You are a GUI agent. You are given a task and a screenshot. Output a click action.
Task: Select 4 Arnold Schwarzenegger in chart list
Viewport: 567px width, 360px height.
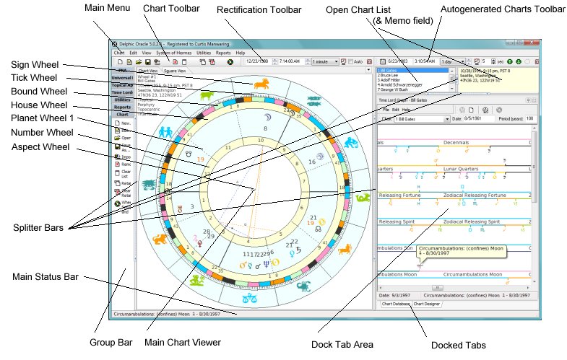pyautogui.click(x=412, y=85)
